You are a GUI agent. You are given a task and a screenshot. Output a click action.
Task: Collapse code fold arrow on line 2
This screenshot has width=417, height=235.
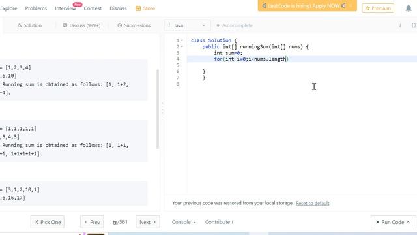coord(182,46)
